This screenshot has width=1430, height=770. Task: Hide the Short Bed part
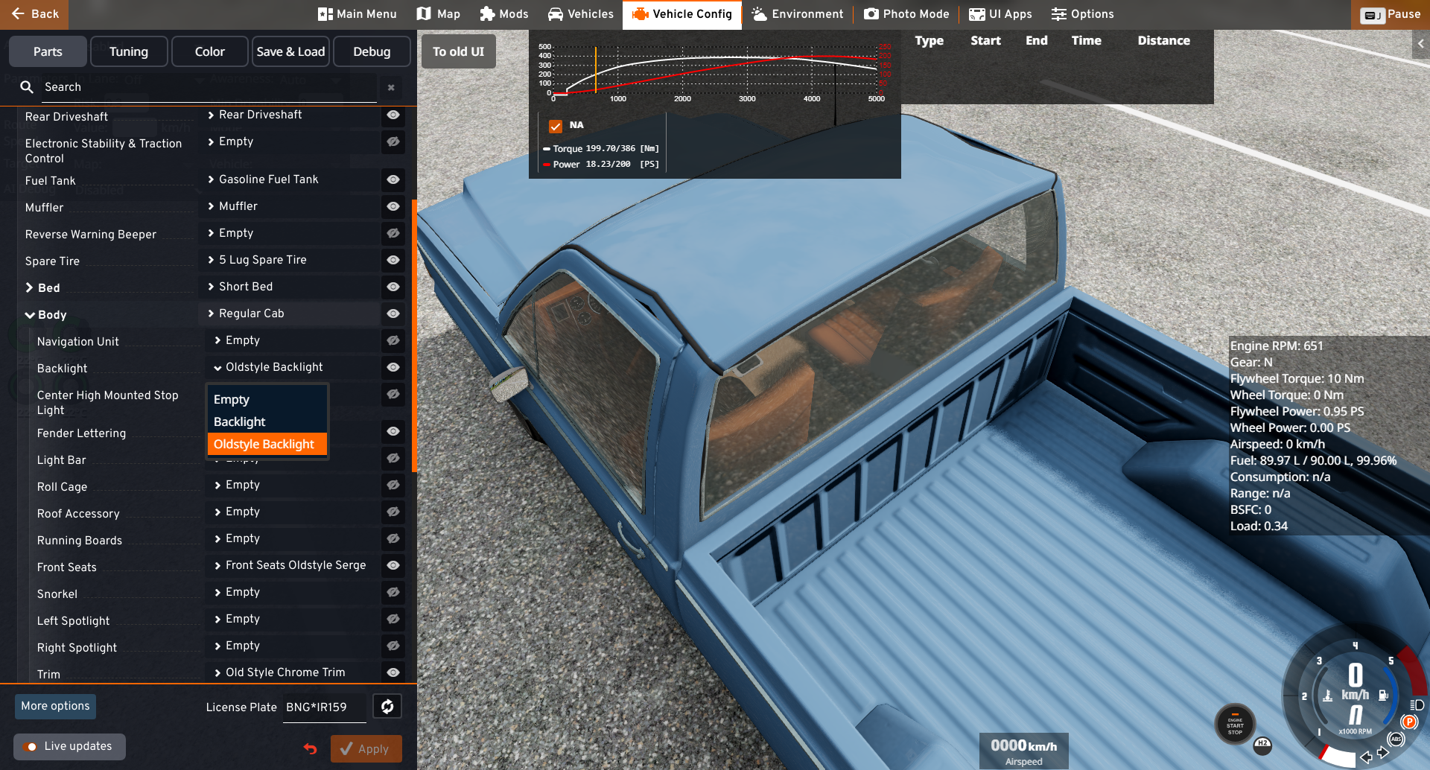(393, 287)
